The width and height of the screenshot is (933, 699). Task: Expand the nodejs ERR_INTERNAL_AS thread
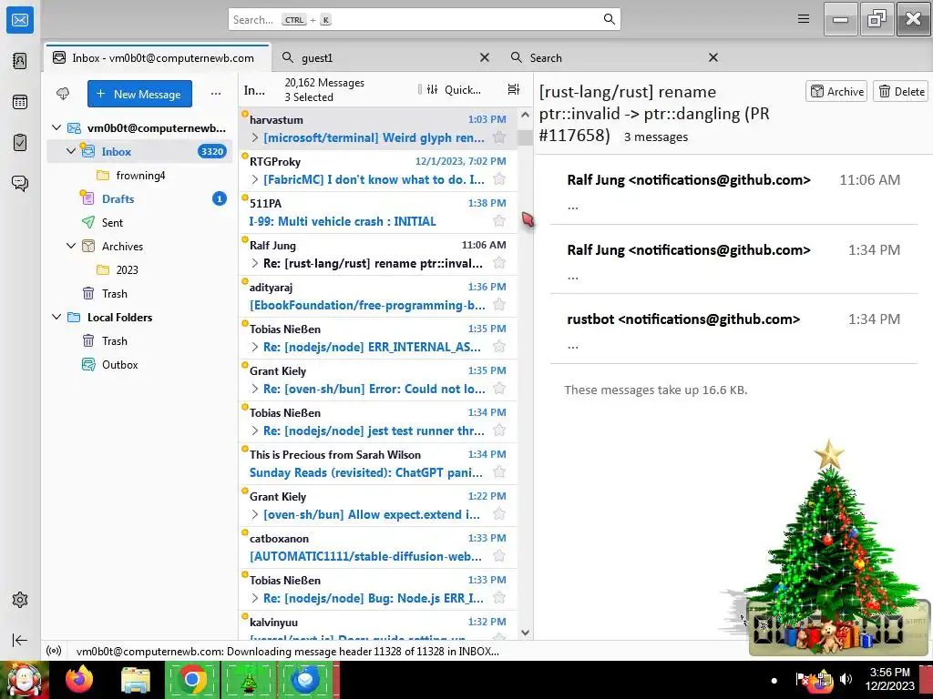click(255, 347)
